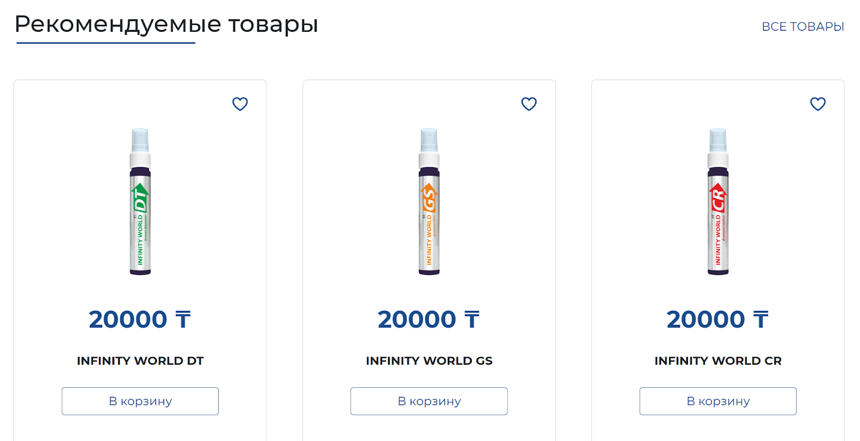Open the INFINITY WORLD DT product title
Image resolution: width=860 pixels, height=441 pixels.
point(140,361)
